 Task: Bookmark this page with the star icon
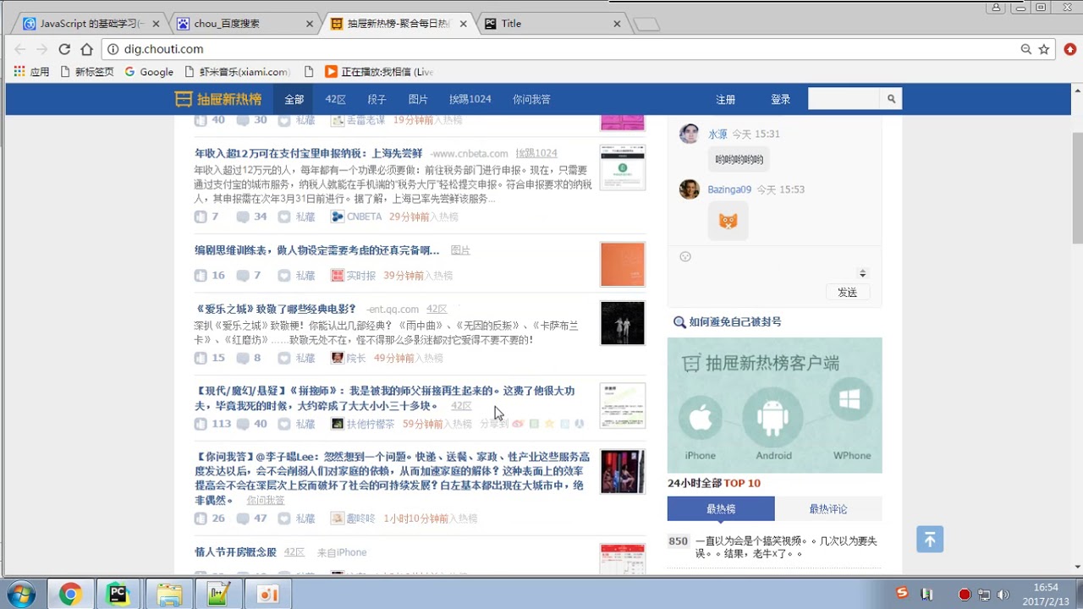tap(1044, 49)
